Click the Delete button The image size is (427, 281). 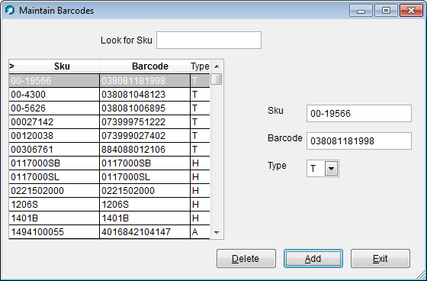[246, 258]
